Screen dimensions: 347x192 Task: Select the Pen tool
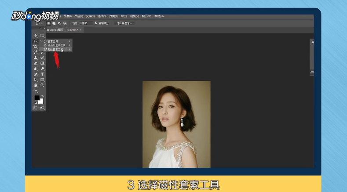click(x=35, y=74)
